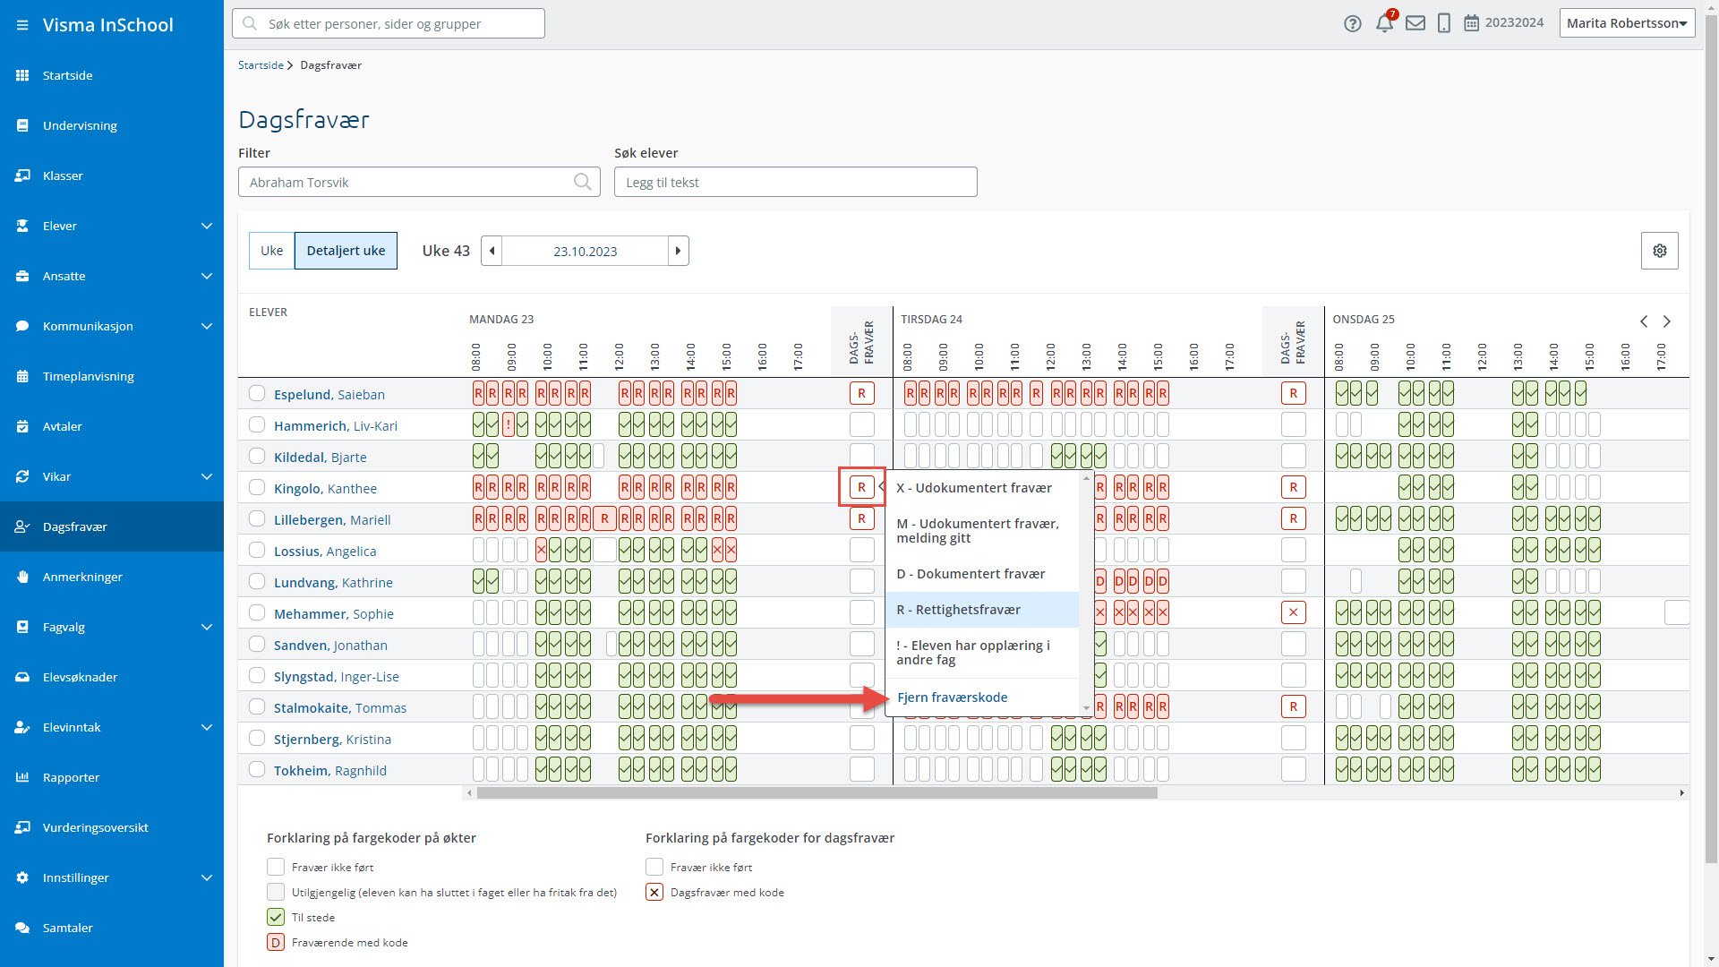
Task: Select checkbox for Tokheim, Ragnhild
Action: (257, 769)
